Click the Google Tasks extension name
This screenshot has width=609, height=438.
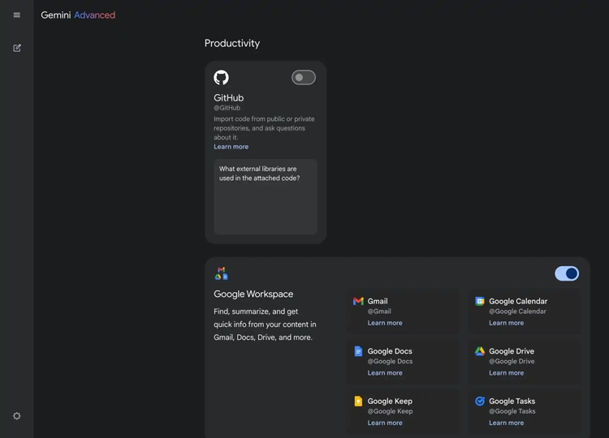[512, 401]
